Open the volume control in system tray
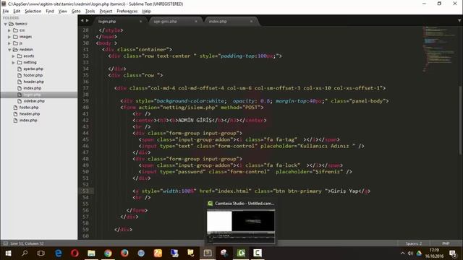This screenshot has height=260, width=463. (410, 253)
